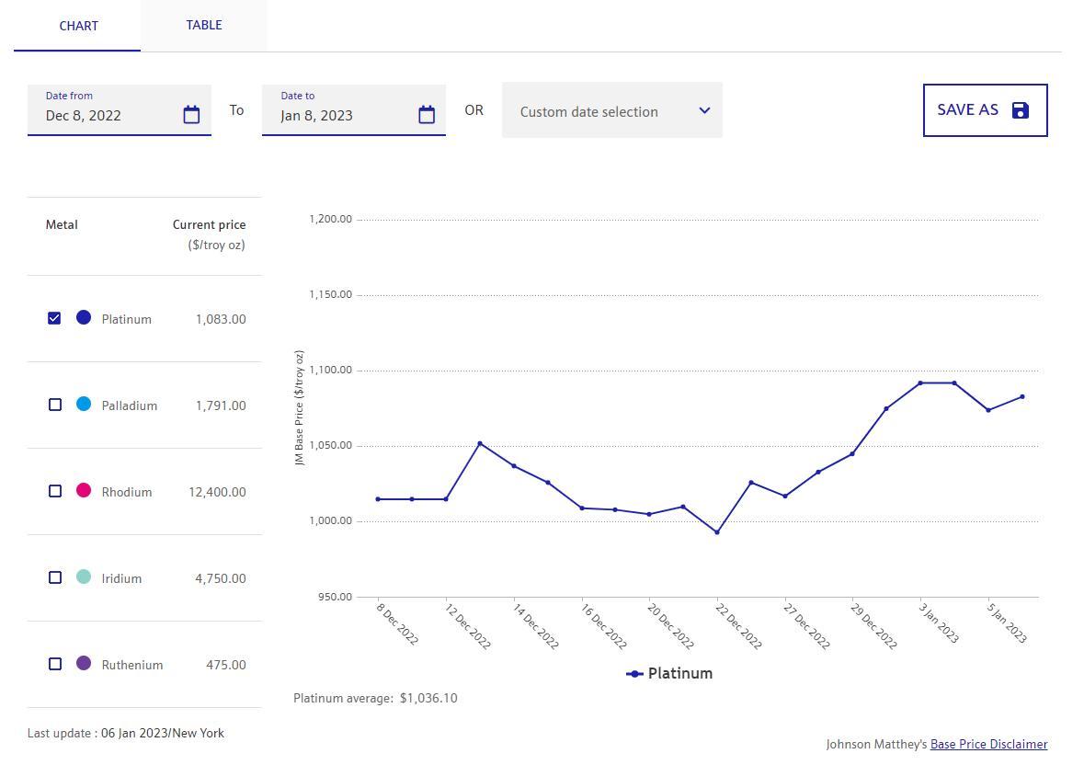
Task: Click the purple Ruthenium color dot
Action: tap(84, 663)
